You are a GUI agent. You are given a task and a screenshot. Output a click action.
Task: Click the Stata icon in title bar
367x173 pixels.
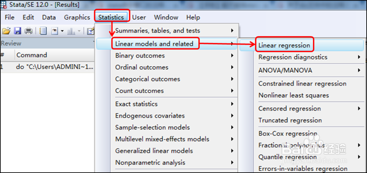(4, 5)
